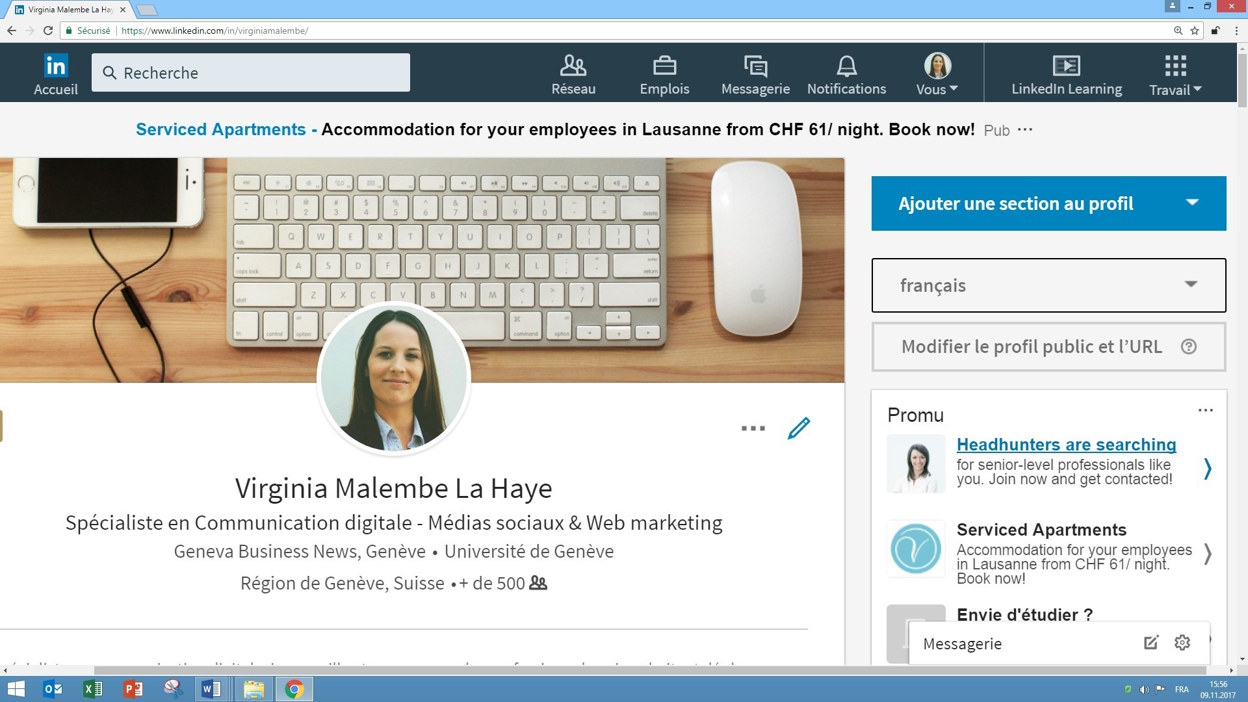Click the LinkedIn Accueil home logo

click(55, 73)
